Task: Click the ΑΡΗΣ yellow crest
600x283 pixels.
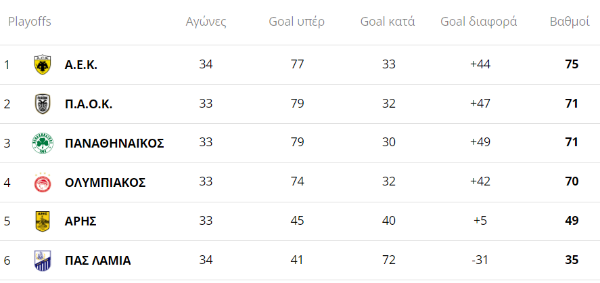Action: point(43,221)
